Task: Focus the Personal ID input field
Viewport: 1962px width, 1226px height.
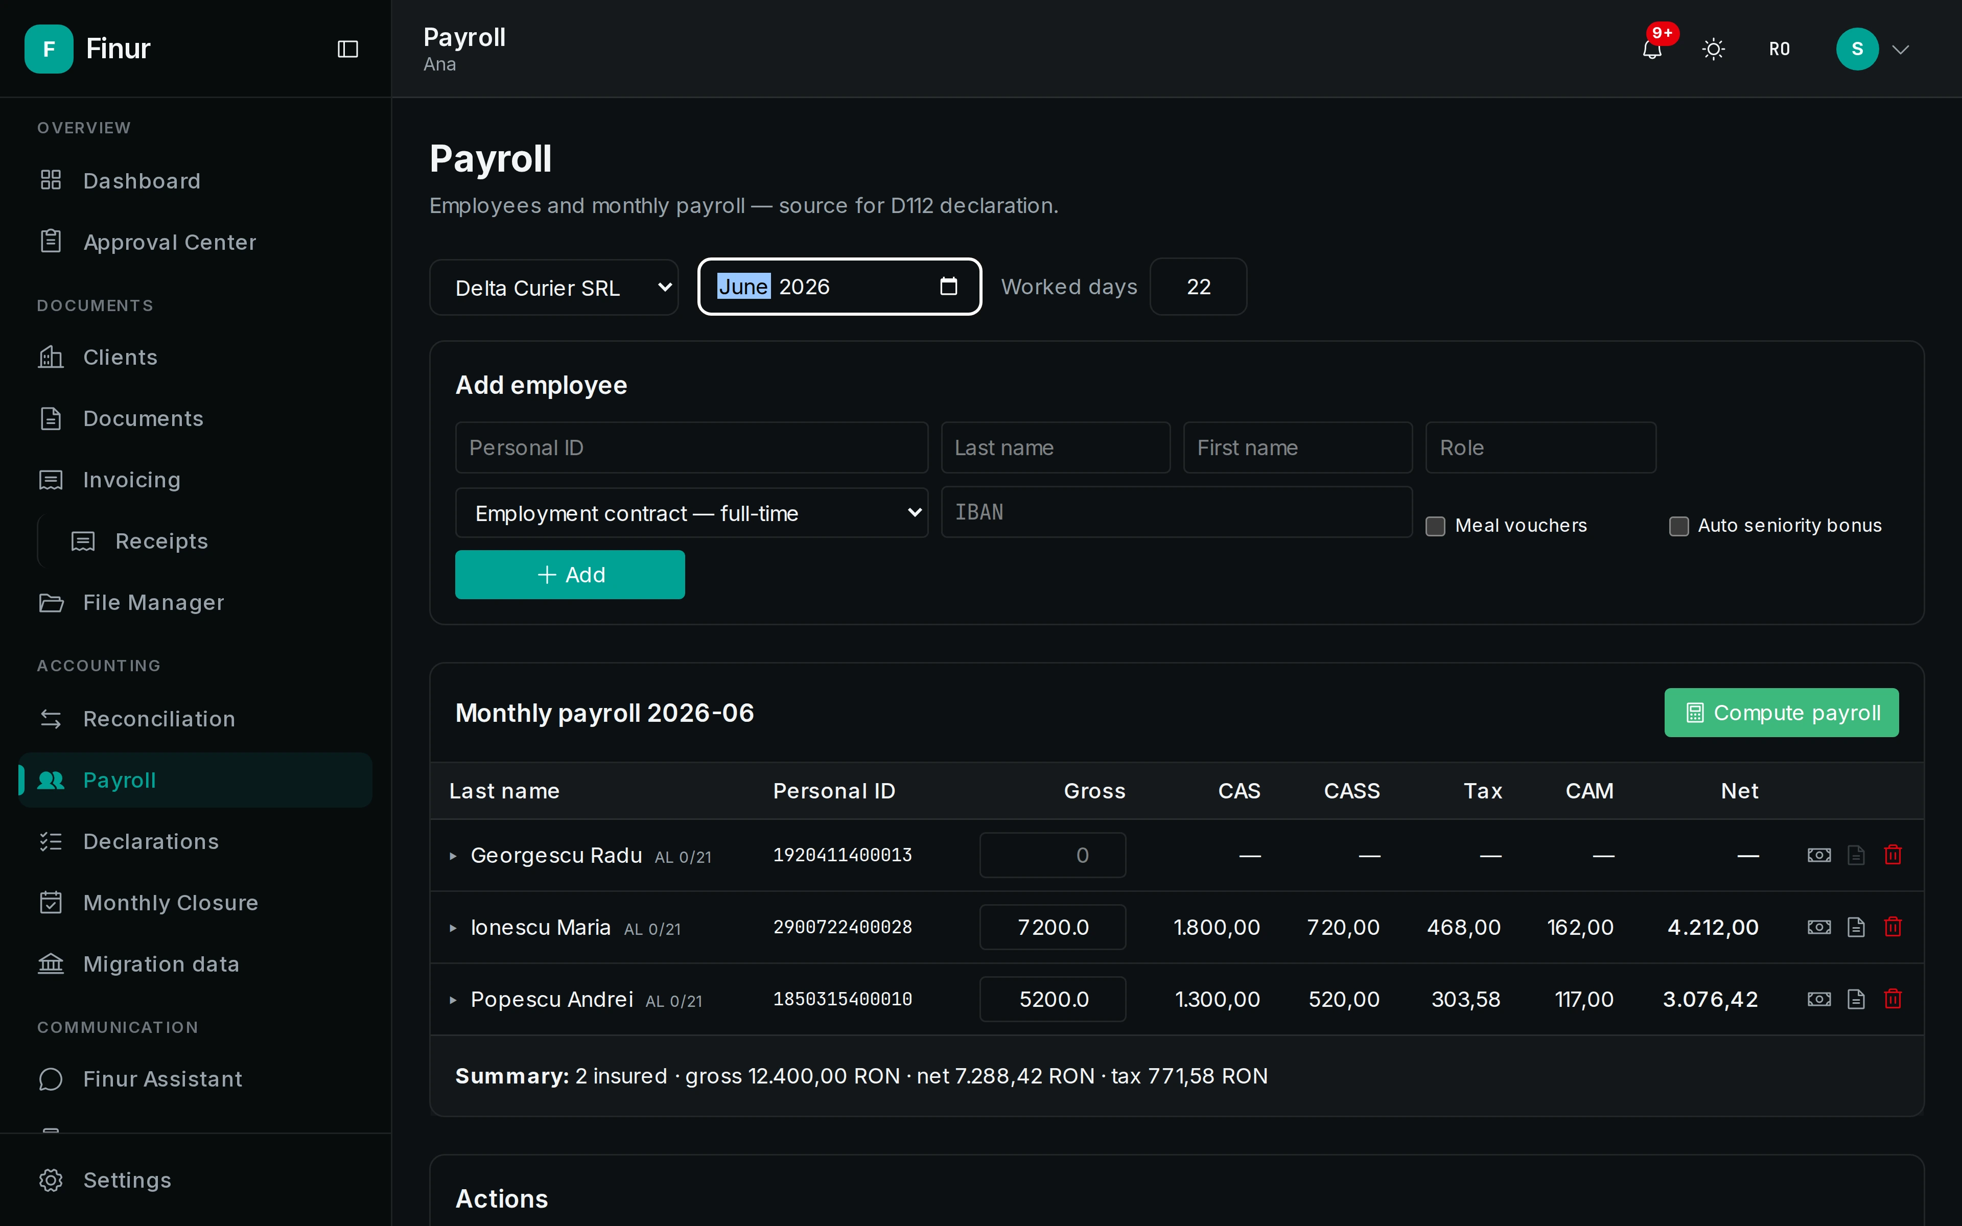Action: [x=691, y=447]
